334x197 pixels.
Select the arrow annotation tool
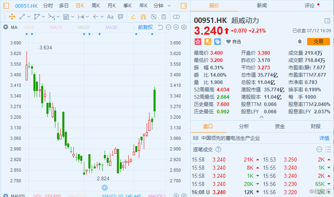tap(96, 17)
